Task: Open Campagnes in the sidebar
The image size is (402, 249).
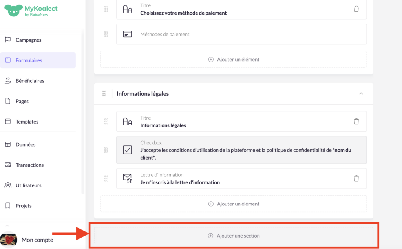Action: pos(28,40)
